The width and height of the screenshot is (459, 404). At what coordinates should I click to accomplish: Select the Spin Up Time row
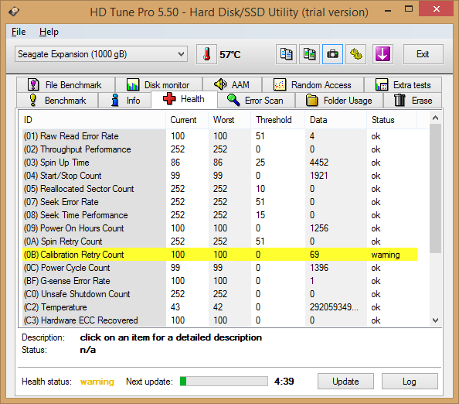click(x=219, y=163)
